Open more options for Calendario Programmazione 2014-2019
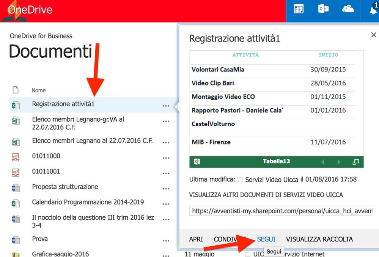Screen dimensions: 379x257 coord(166,204)
